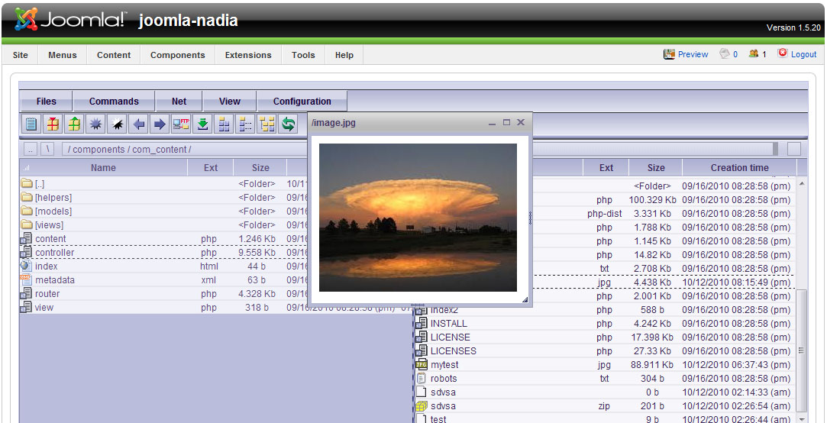Go forward using the right arrow toolbar icon
Viewport: 827px width, 423px height.
[x=160, y=124]
